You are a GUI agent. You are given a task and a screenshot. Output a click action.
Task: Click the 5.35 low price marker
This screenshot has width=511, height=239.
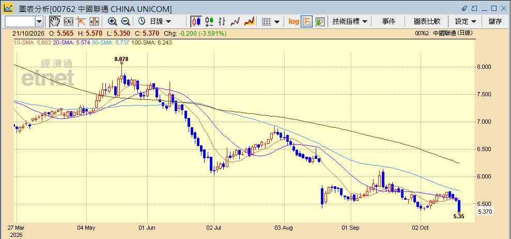click(x=458, y=216)
